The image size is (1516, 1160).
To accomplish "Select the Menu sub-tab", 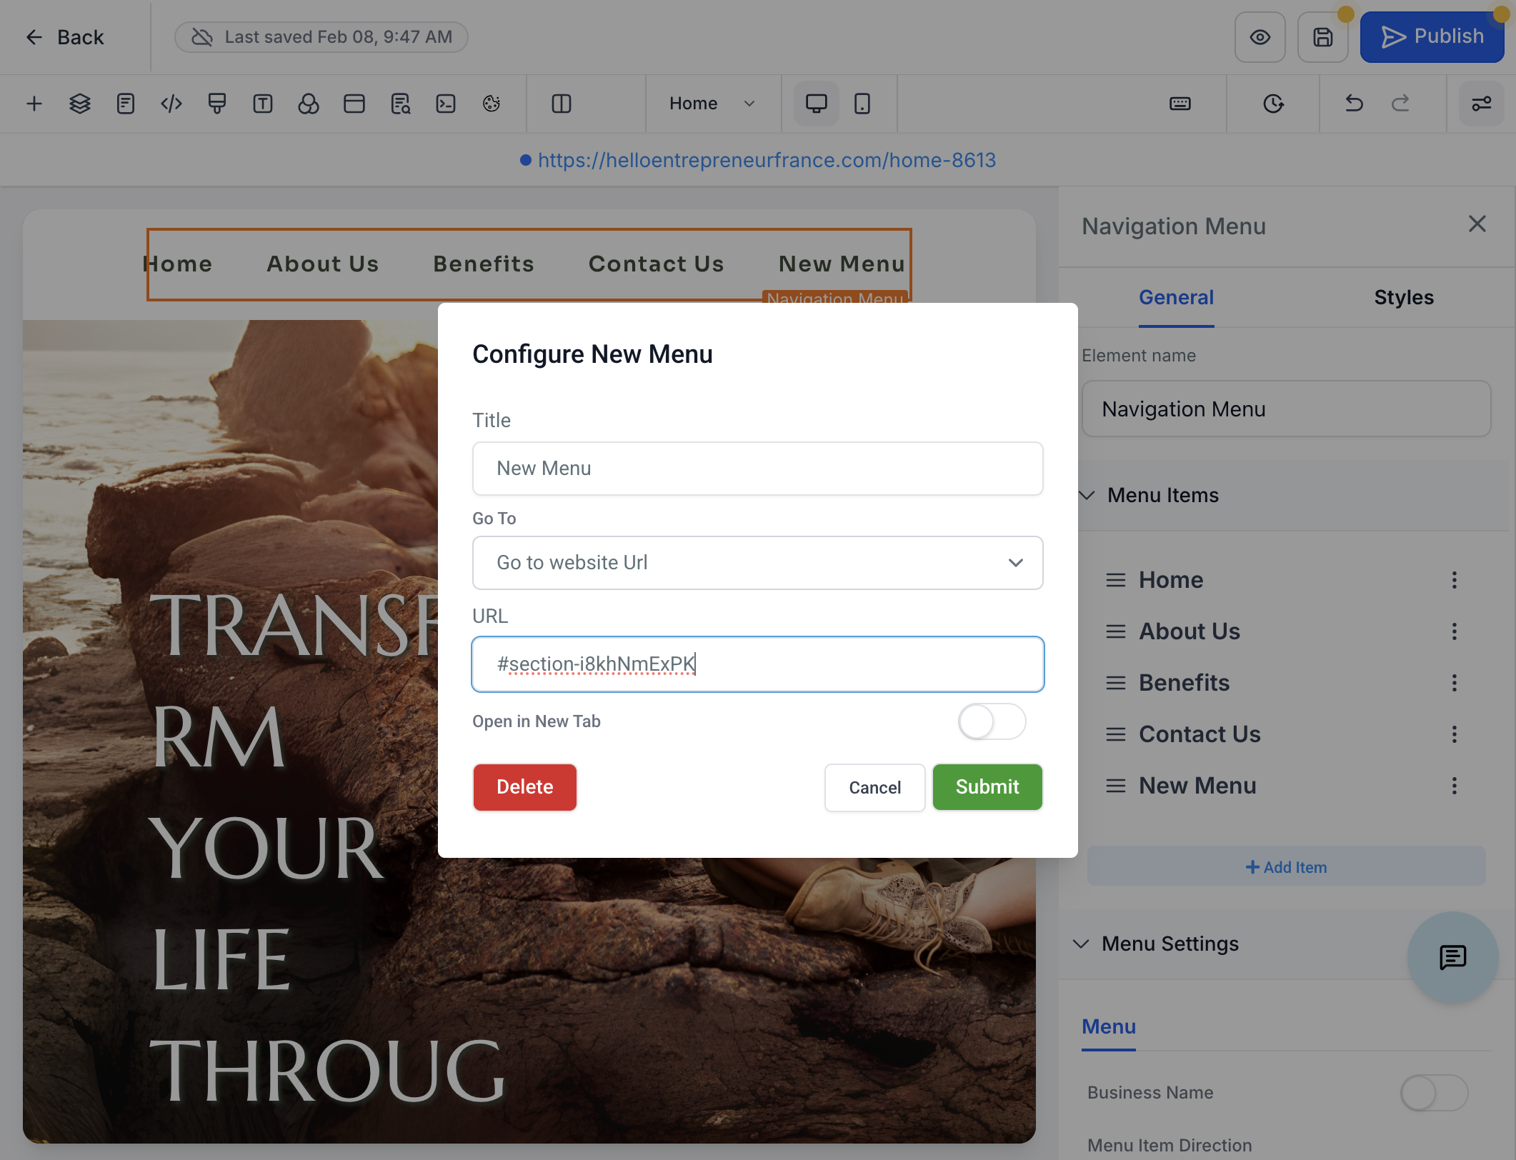I will (x=1109, y=1026).
